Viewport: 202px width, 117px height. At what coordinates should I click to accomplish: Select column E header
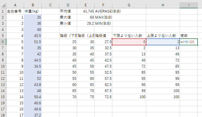[86, 5]
